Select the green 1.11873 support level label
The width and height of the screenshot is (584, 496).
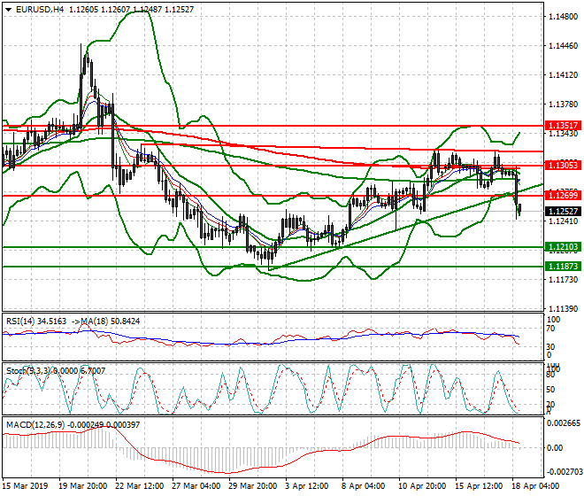click(564, 267)
